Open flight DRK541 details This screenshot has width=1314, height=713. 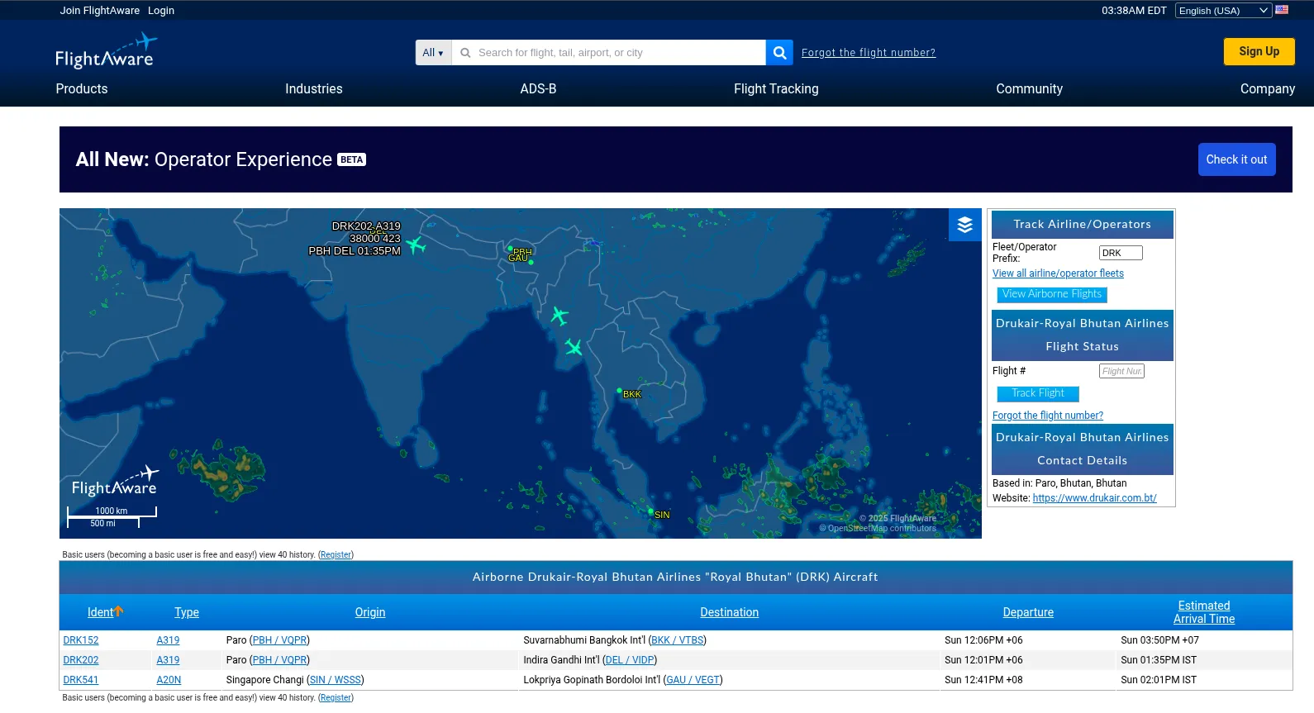point(81,680)
